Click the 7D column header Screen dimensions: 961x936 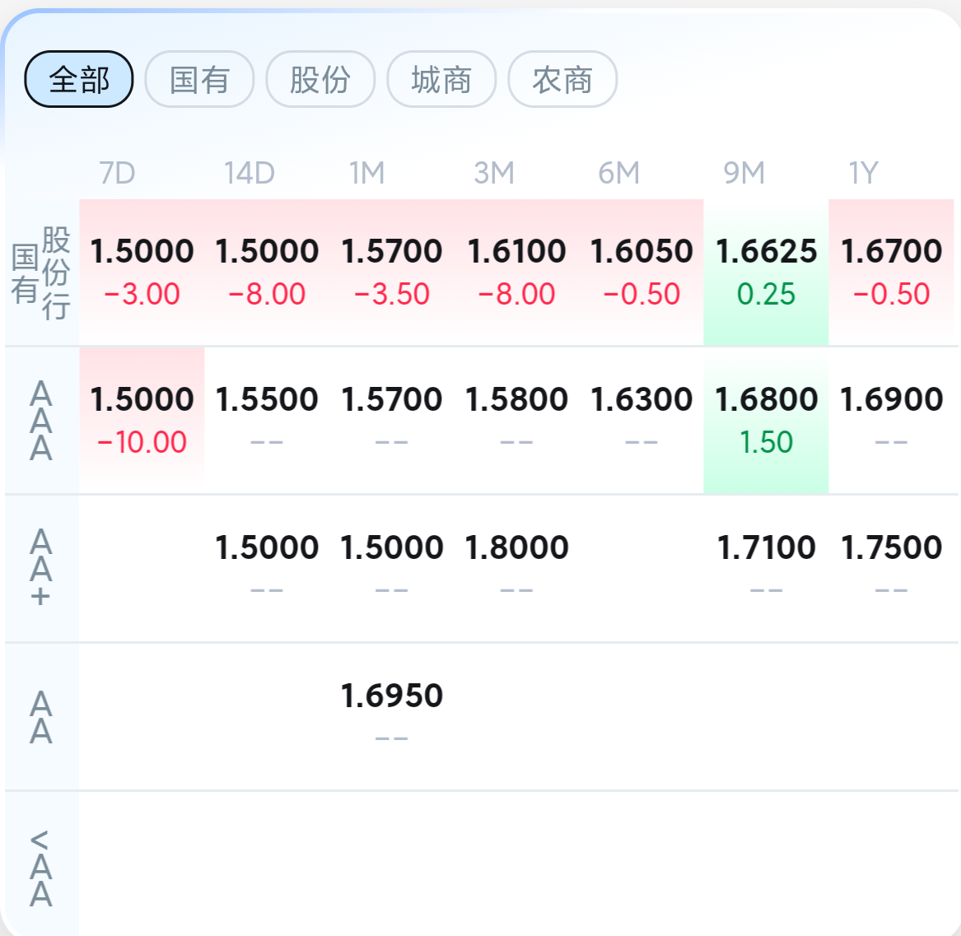[x=117, y=174]
